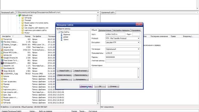Click the счет за рекламу folder icon
The image size is (199, 112).
(x=2, y=82)
